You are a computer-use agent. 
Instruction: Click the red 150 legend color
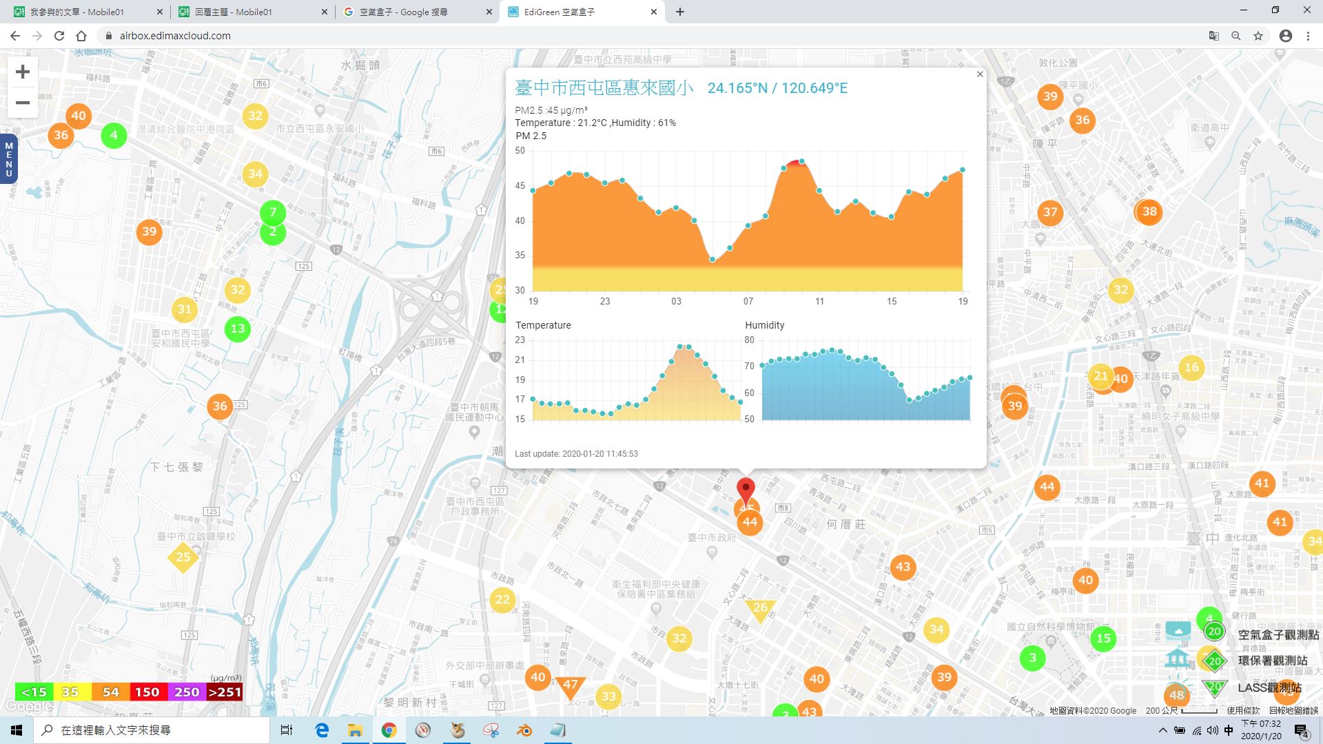(147, 692)
